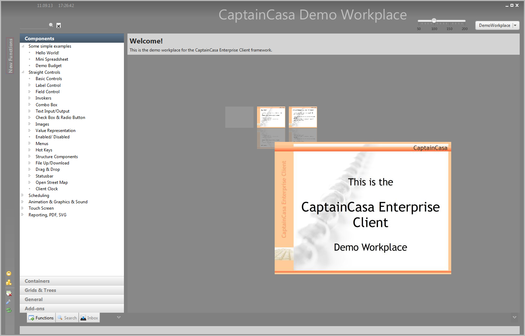
Task: Open the blue wrench tool icon
Action: coord(9,302)
